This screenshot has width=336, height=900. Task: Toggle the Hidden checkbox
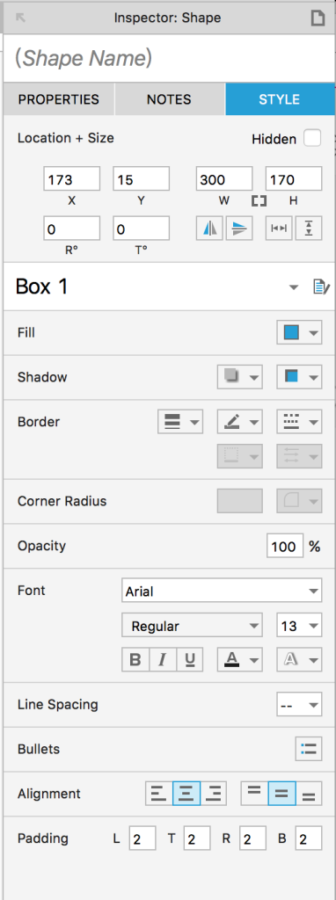tap(312, 138)
